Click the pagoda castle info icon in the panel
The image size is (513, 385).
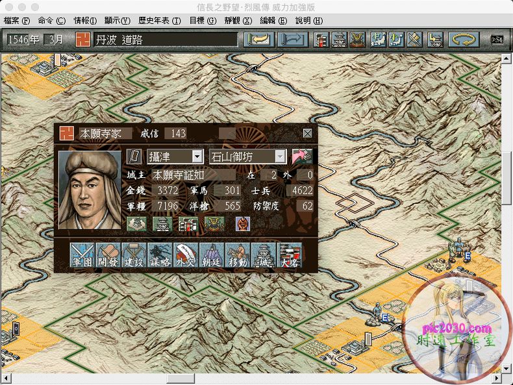162,225
